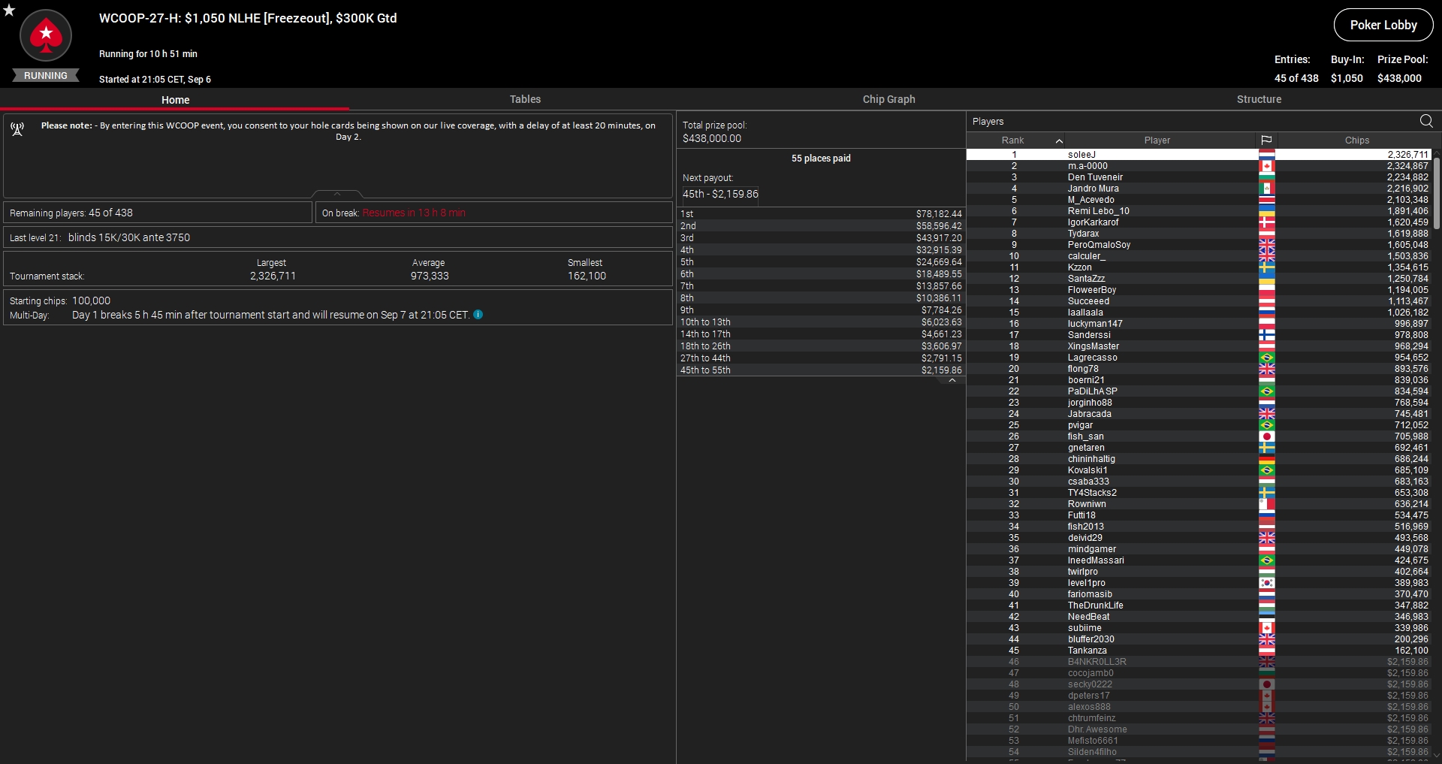This screenshot has width=1442, height=764.
Task: Select player luckyman147
Action: tap(1199, 324)
